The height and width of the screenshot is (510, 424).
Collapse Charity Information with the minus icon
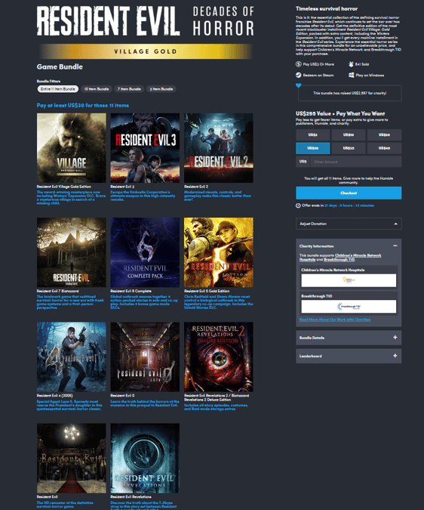pyautogui.click(x=395, y=246)
